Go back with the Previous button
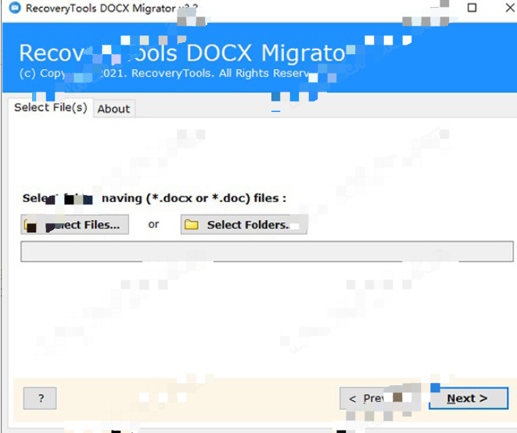517x433 pixels. tap(379, 399)
